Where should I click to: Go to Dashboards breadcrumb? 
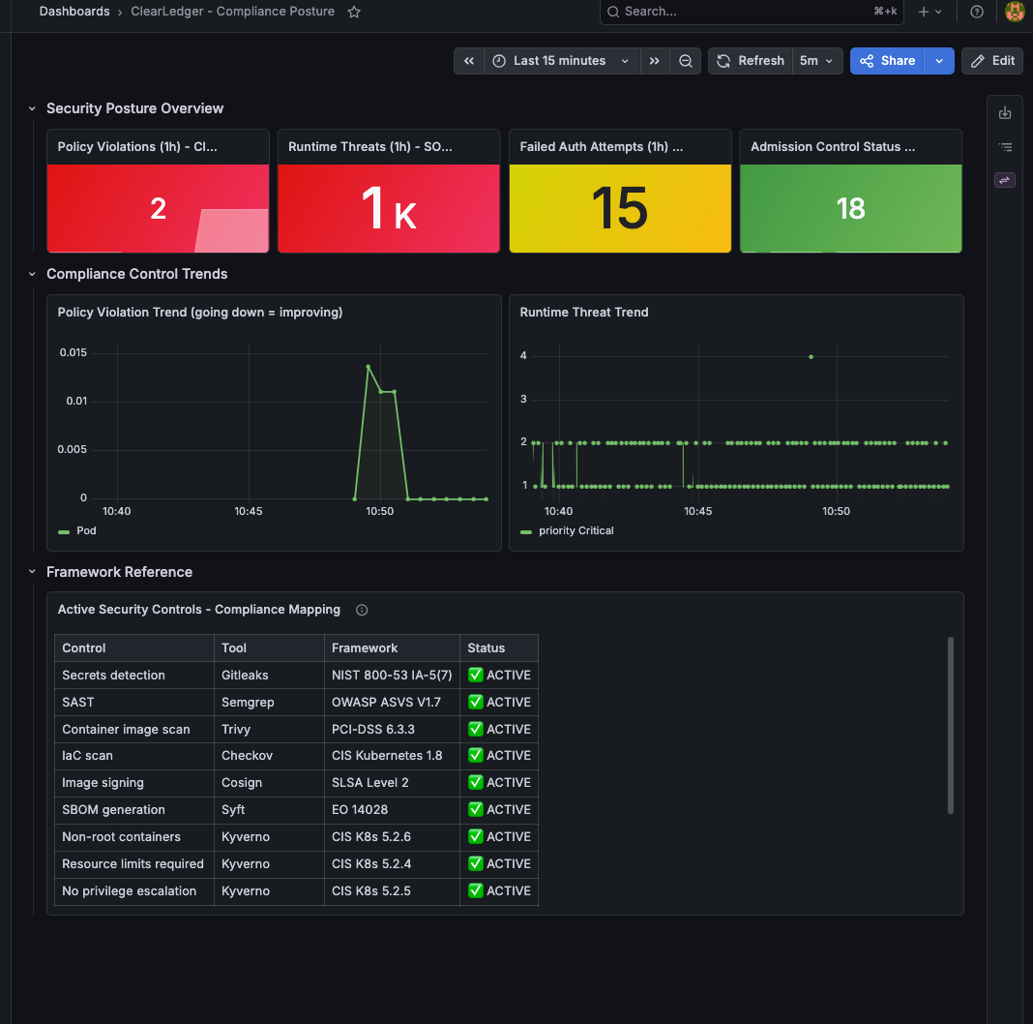click(x=74, y=12)
